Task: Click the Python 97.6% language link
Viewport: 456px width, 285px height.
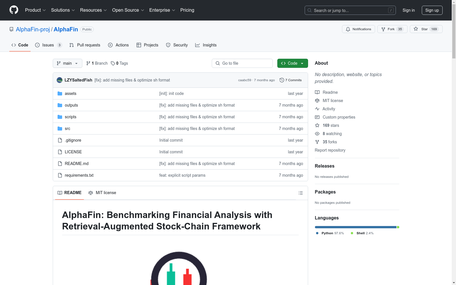Action: click(x=330, y=233)
